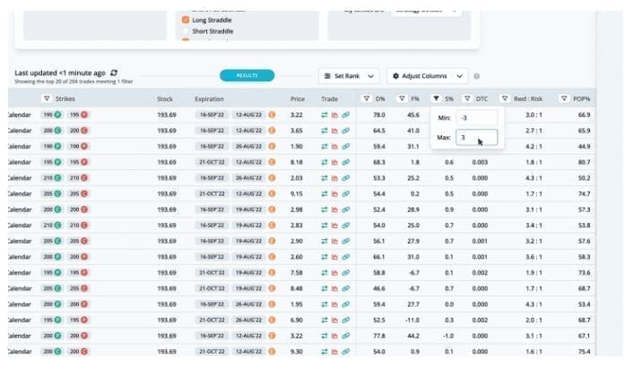This screenshot has height=375, width=633.
Task: Open the DTC column filter icon
Action: click(468, 98)
